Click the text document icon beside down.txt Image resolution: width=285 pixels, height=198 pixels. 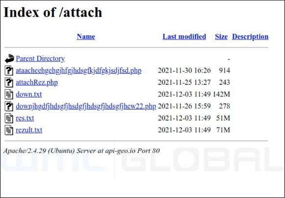coord(9,94)
